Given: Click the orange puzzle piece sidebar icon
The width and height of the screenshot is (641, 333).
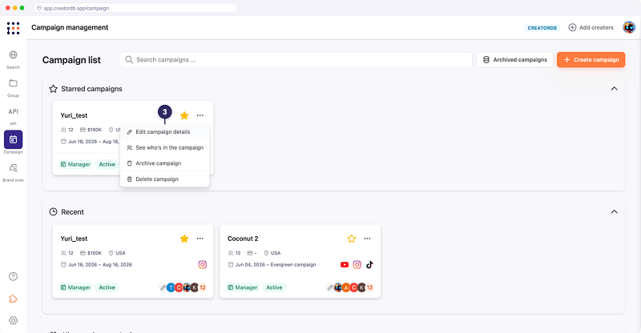Looking at the screenshot, I should coord(13,299).
